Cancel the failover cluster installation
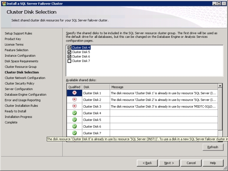The height and width of the screenshot is (171, 228). pyautogui.click(x=191, y=163)
